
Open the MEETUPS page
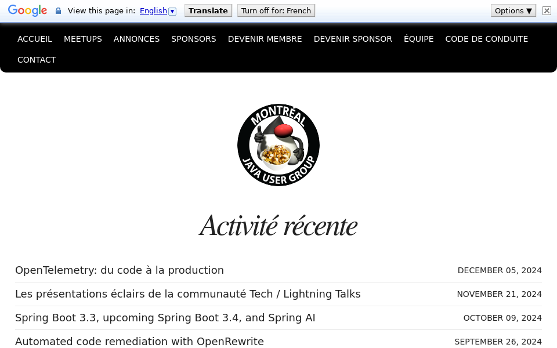coord(83,39)
